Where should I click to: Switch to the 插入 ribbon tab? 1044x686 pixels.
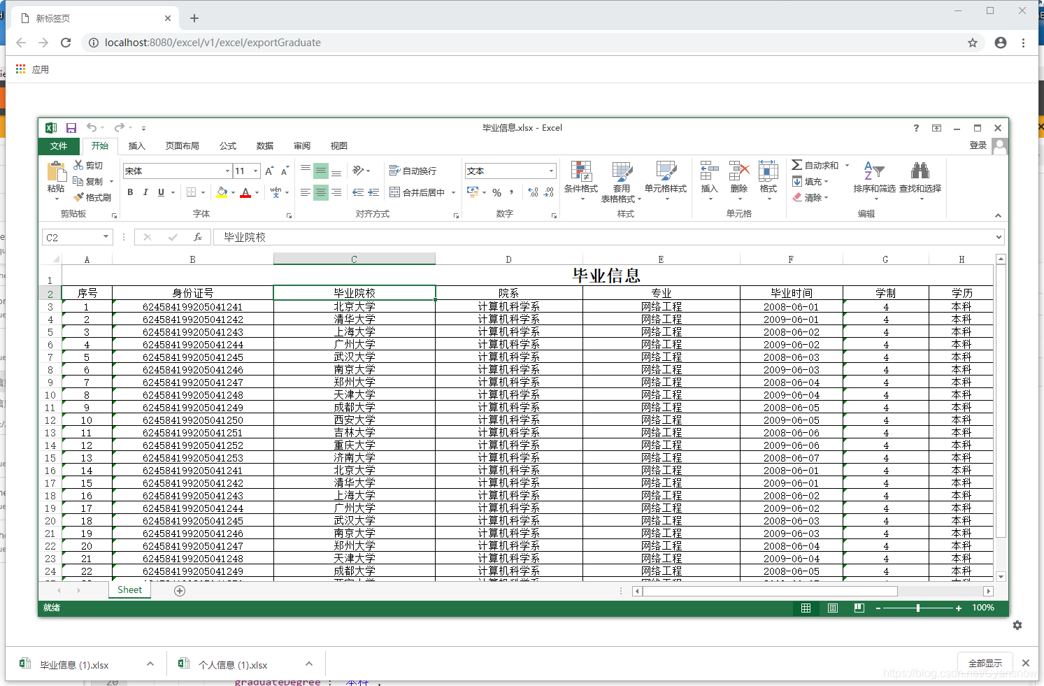(137, 146)
